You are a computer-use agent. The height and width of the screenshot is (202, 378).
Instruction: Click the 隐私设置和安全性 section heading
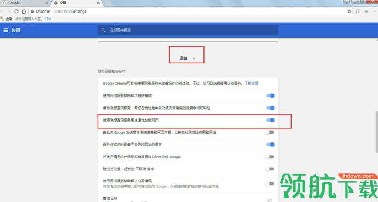point(112,72)
